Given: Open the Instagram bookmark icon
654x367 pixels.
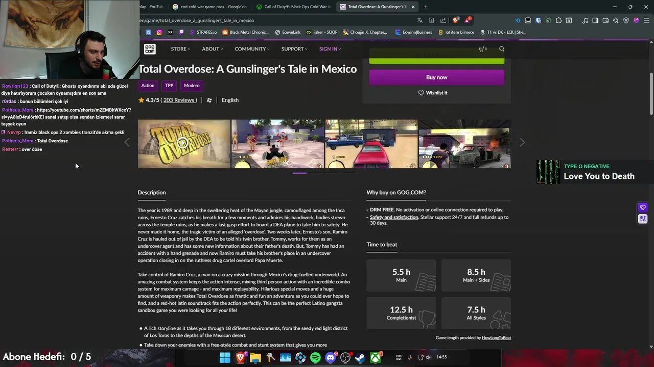Looking at the screenshot, I should click(x=159, y=32).
